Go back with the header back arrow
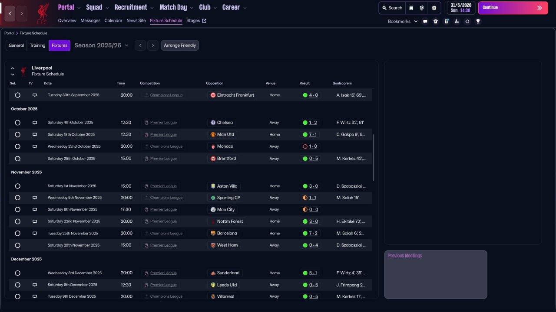Viewport: 556px width, 312px height. pos(10,14)
